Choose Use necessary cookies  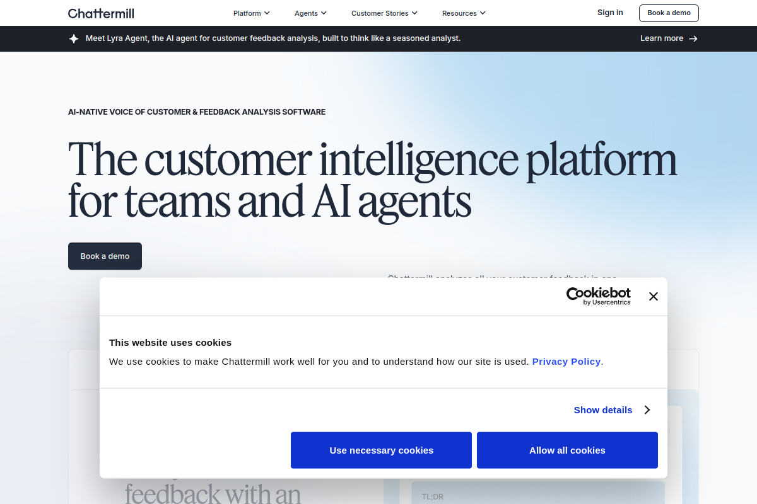coord(381,450)
